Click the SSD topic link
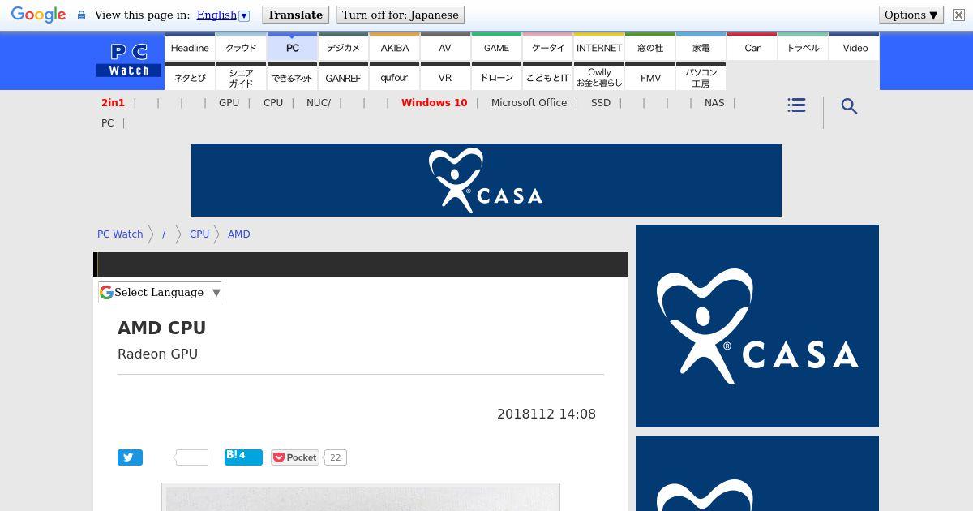Viewport: 973px width, 511px height. tap(601, 103)
